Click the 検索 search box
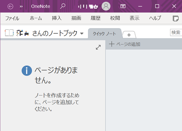The height and width of the screenshot is (131, 182). click(x=176, y=33)
